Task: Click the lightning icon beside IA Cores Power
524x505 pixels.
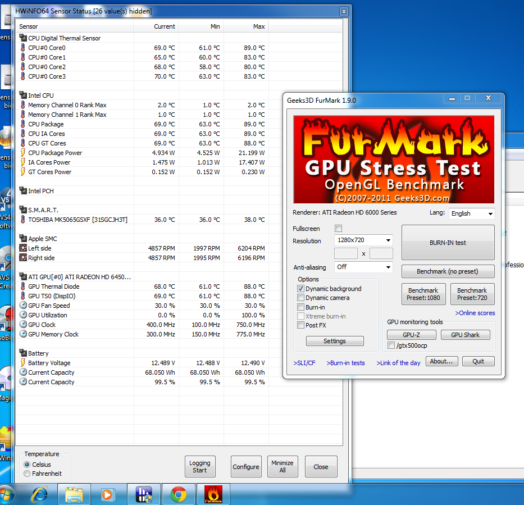Action: (x=22, y=162)
